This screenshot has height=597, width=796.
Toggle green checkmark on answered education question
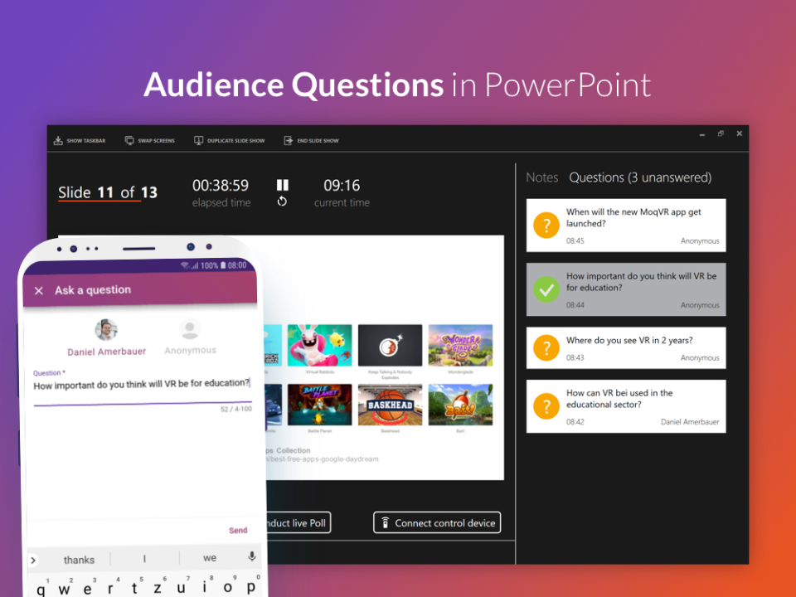click(x=546, y=289)
